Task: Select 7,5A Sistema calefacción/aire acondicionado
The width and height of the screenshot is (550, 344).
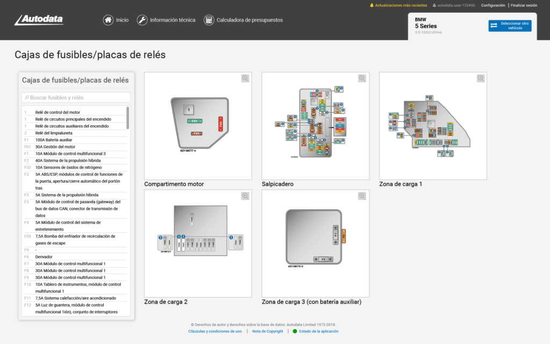Action: pyautogui.click(x=75, y=298)
